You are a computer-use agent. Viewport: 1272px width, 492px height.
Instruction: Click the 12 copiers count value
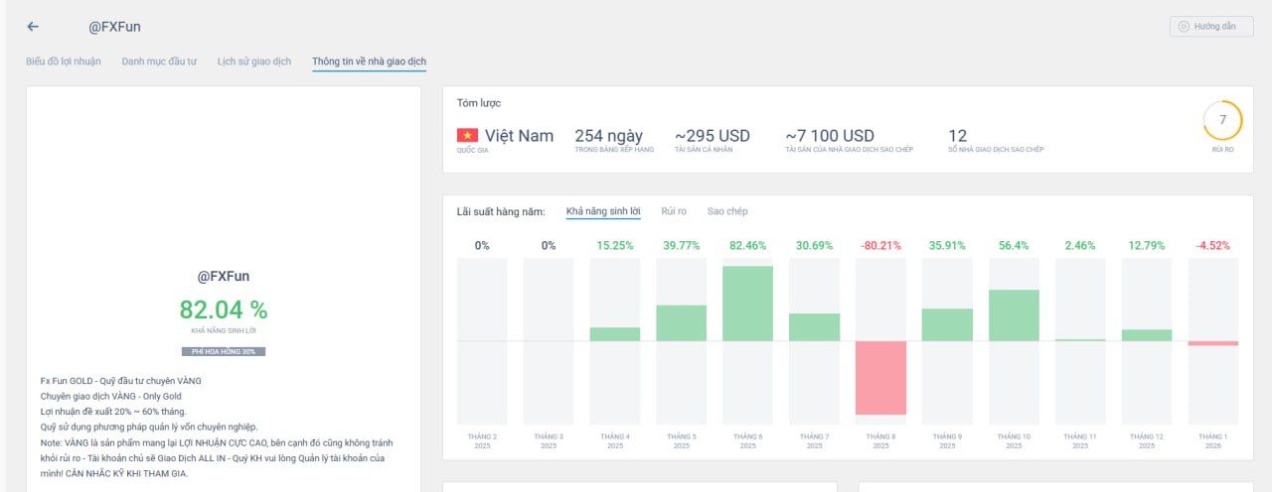pos(957,136)
